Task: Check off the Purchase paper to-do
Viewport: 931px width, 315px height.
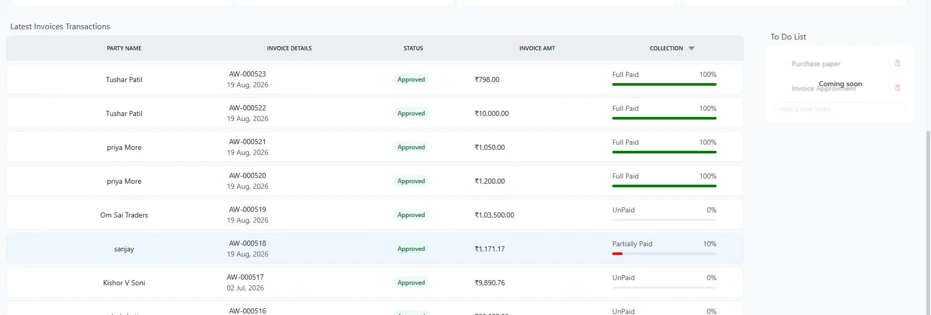Action: [783, 63]
